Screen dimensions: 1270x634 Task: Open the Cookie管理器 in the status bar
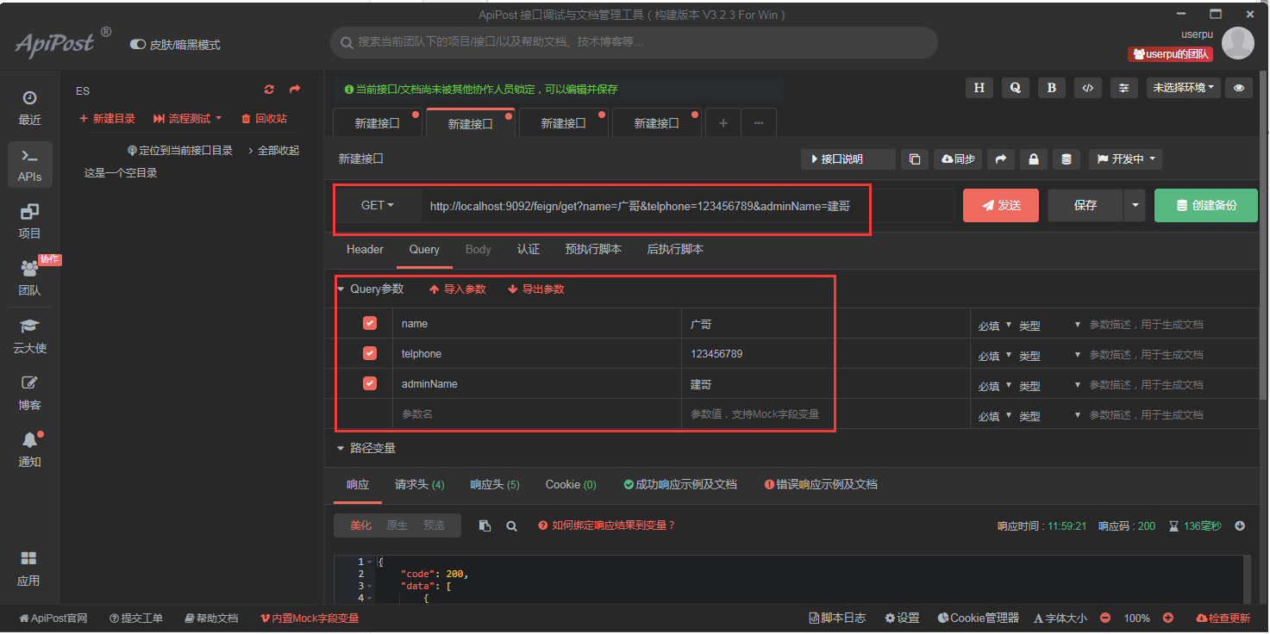coord(978,618)
